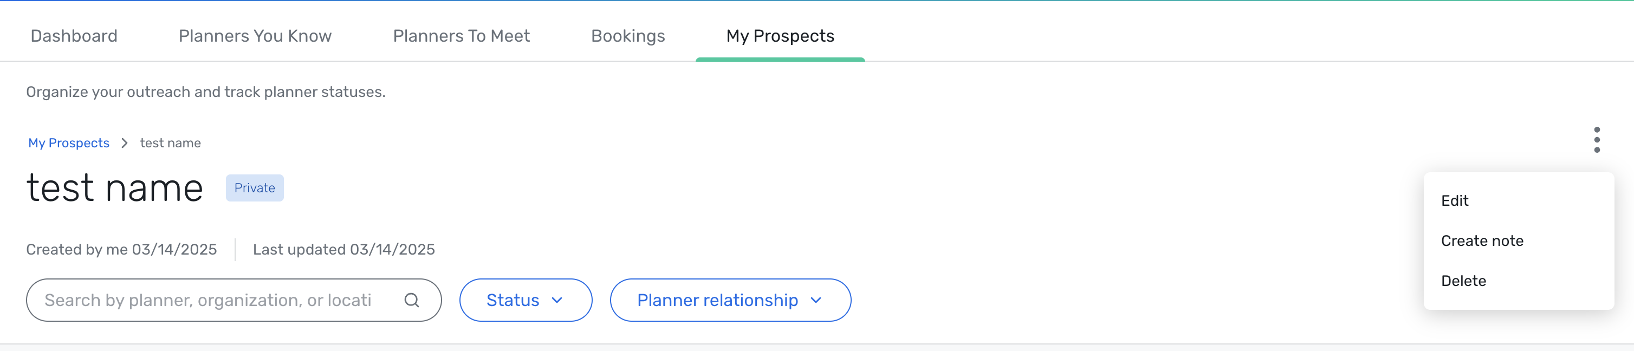Click the chevron arrow beside Status

pos(557,300)
